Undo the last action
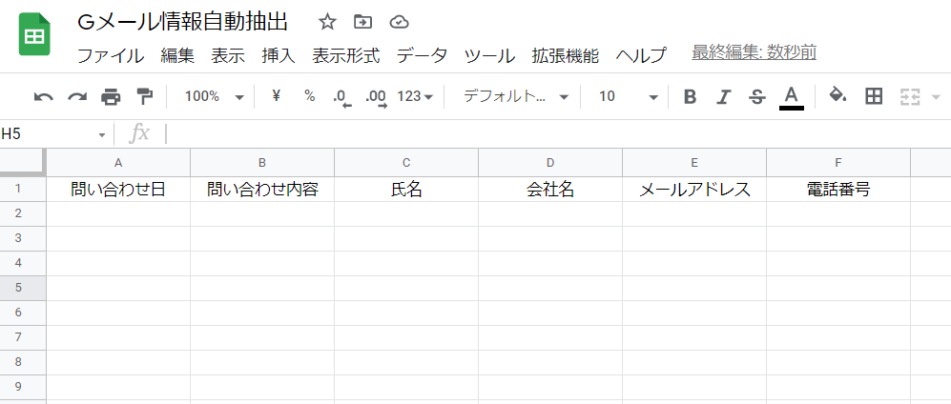 43,96
